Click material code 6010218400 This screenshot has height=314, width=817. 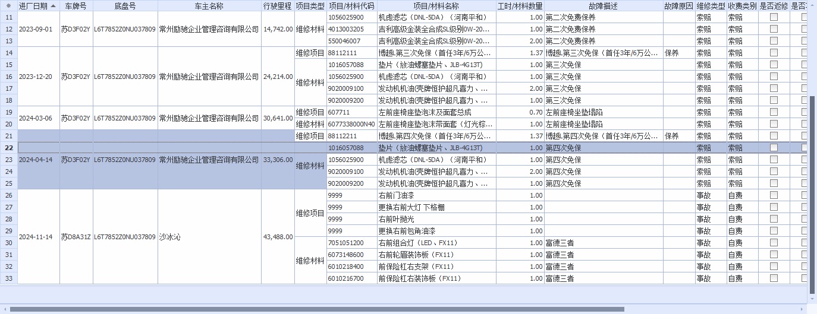coord(346,267)
